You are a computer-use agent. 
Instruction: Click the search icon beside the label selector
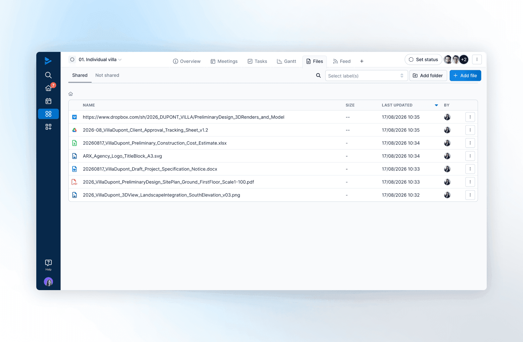coord(318,76)
